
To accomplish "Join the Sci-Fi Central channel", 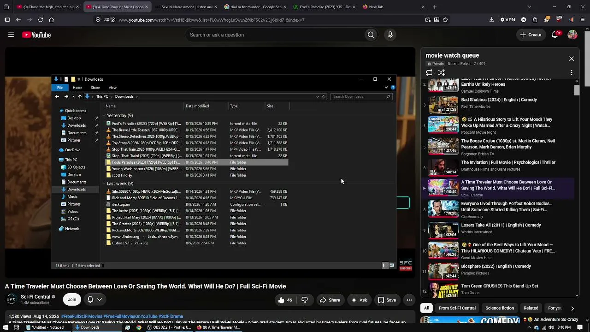I will click(x=72, y=300).
